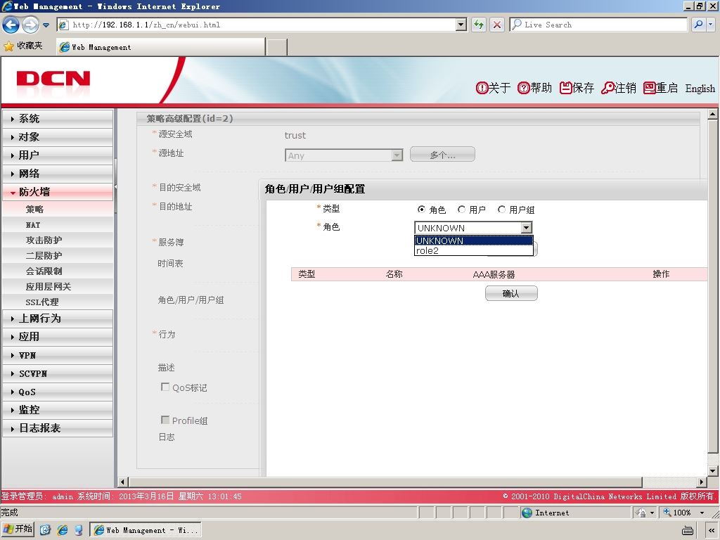Toggle the Profile组 checkbox
Image resolution: width=720 pixels, height=540 pixels.
(x=165, y=420)
